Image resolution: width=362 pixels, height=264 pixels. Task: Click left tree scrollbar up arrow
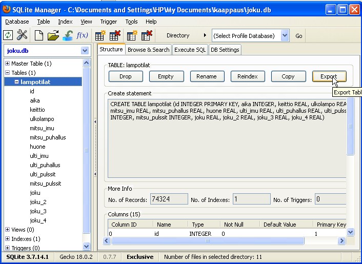[x=86, y=63]
